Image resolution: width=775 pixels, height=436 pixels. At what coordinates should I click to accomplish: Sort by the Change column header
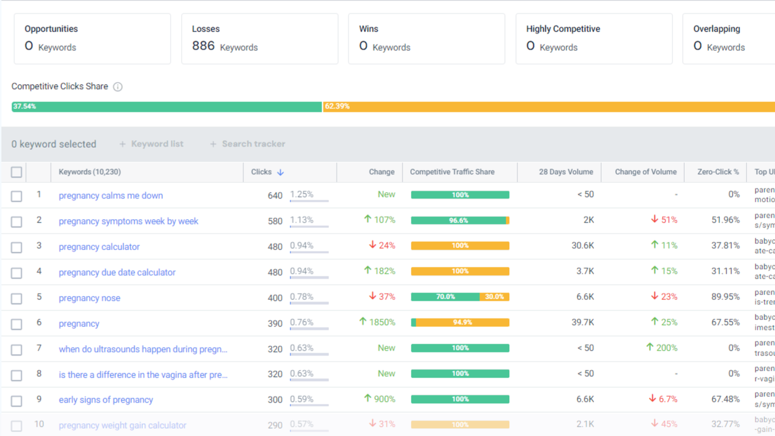click(381, 172)
